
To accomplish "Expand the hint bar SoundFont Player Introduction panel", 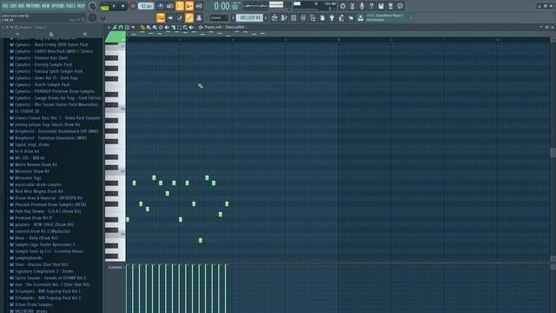I will (x=411, y=17).
